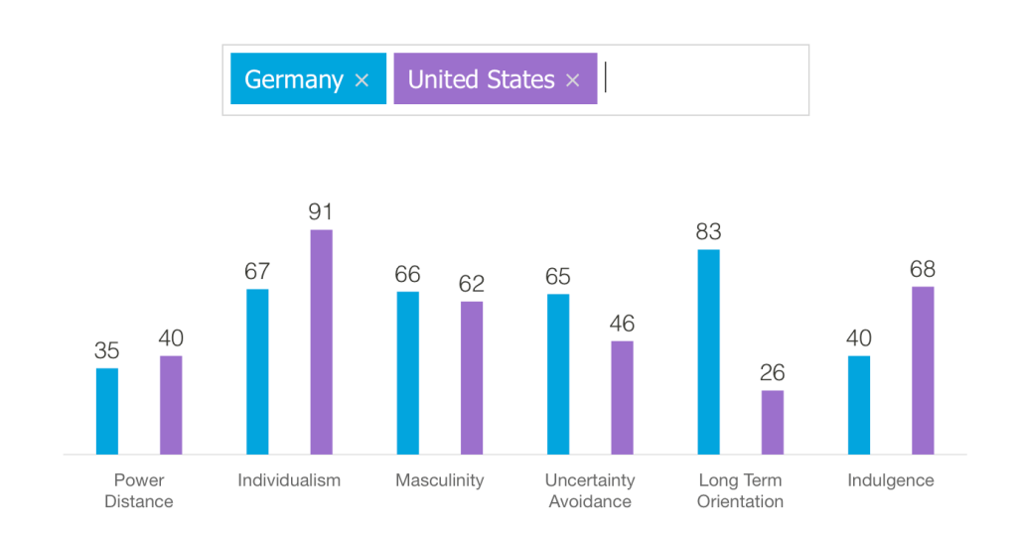Select Germany's Uncertainty Avoidance bar (65)
Image resolution: width=1017 pixels, height=536 pixels.
click(x=558, y=373)
